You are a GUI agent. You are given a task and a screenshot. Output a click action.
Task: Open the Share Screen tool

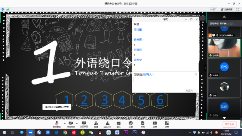84,124
